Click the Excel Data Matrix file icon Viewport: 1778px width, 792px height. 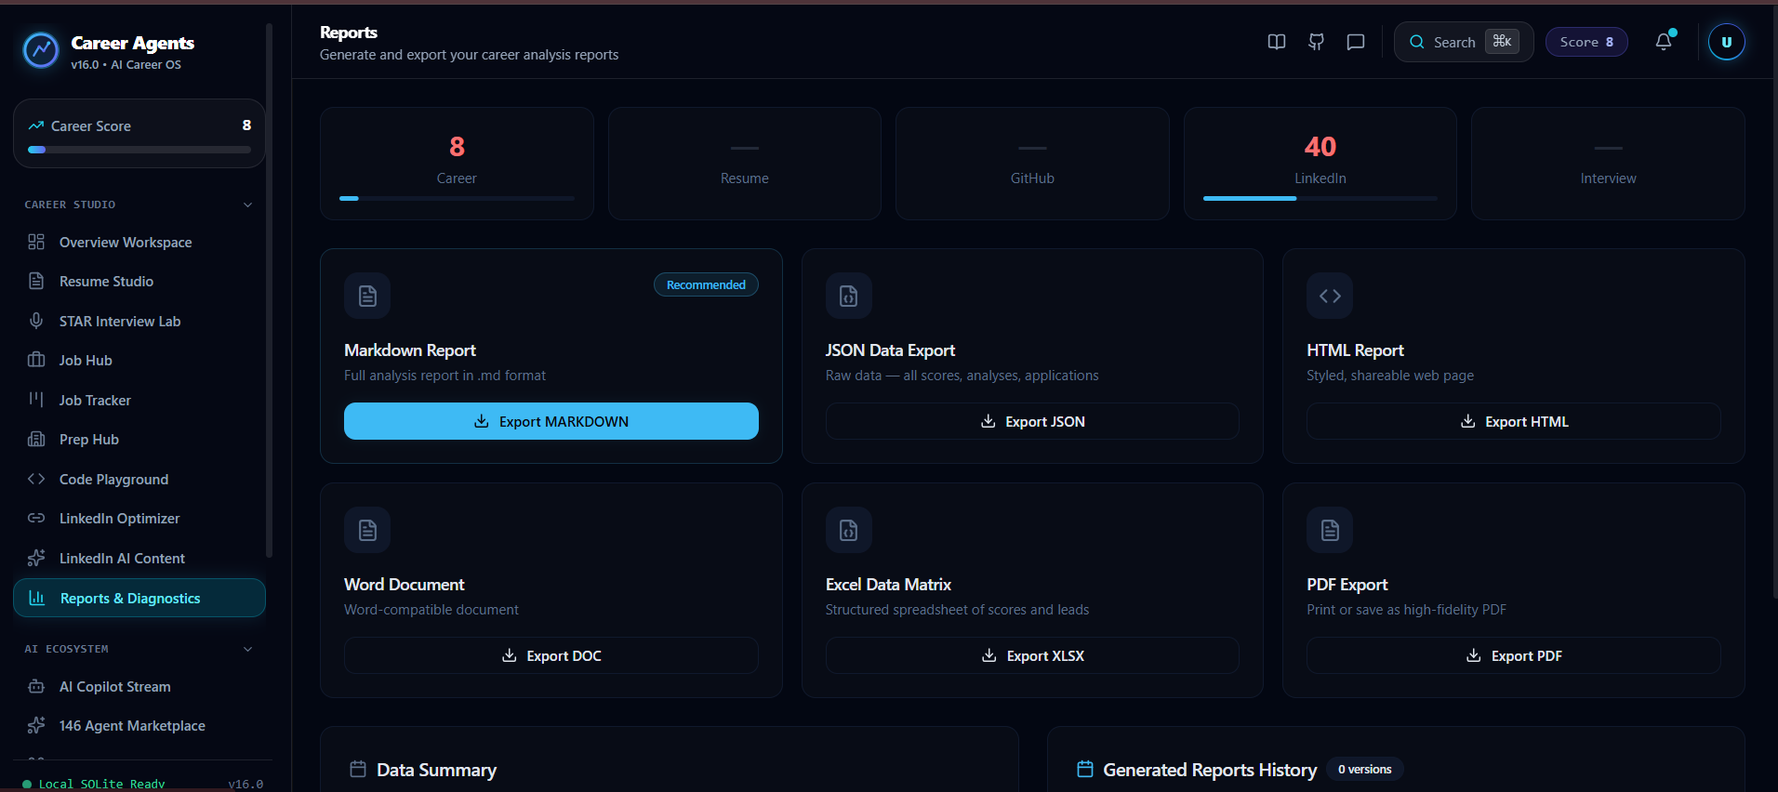click(x=849, y=530)
